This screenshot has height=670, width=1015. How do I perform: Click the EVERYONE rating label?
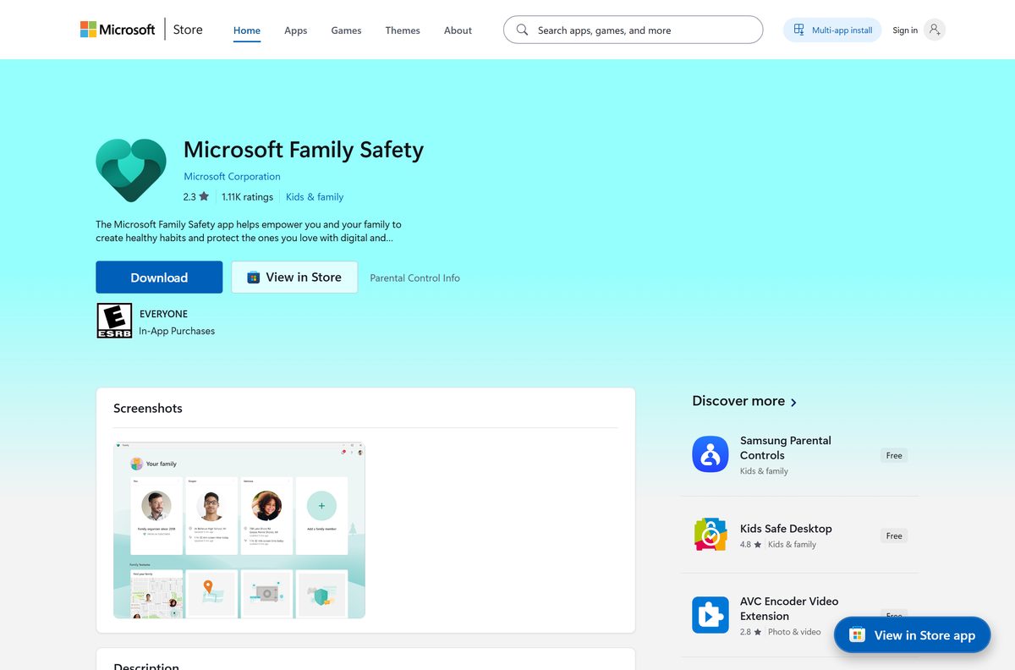click(163, 314)
